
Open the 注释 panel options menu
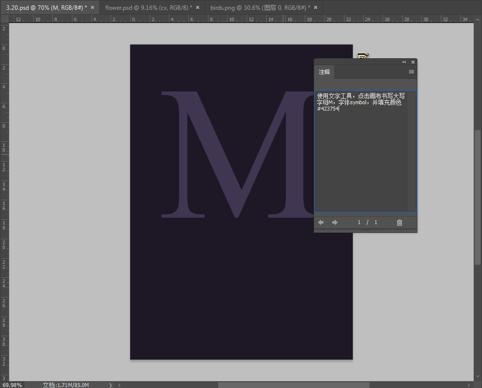click(x=412, y=72)
